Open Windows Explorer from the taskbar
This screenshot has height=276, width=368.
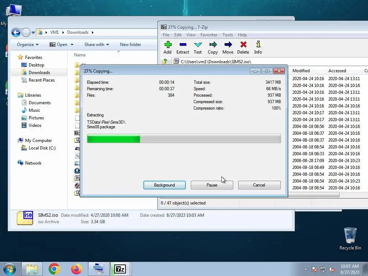point(32,269)
